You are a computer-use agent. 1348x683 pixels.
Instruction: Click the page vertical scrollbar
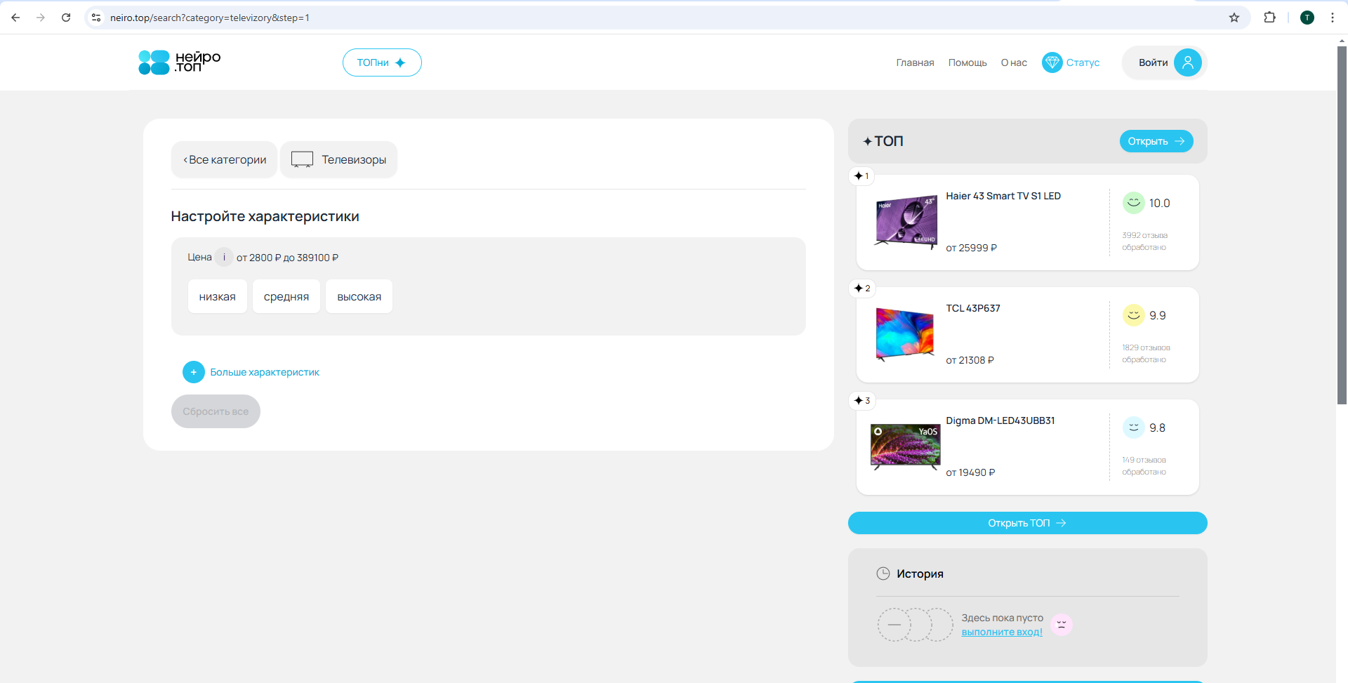(1342, 225)
